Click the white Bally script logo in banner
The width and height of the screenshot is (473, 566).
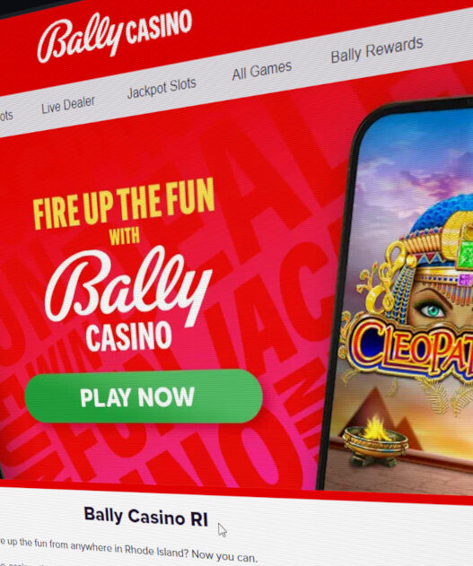[x=127, y=285]
